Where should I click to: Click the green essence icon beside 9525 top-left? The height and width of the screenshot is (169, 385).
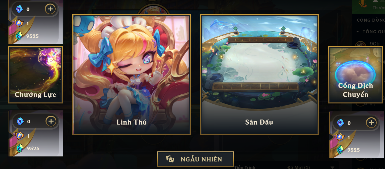tap(19, 36)
